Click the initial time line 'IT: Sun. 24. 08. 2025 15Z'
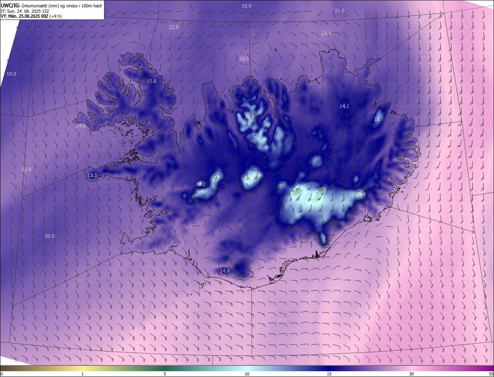The width and height of the screenshot is (494, 377). (x=25, y=11)
